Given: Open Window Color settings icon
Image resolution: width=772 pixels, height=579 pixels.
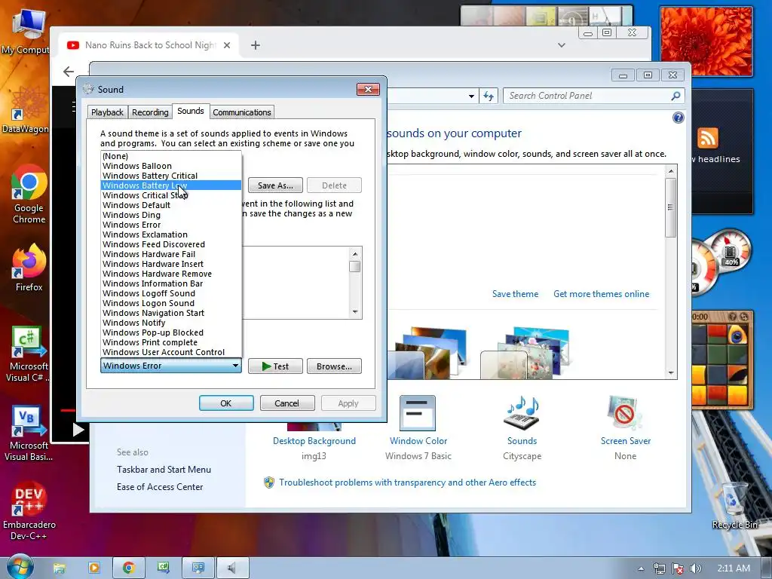Looking at the screenshot, I should [418, 427].
